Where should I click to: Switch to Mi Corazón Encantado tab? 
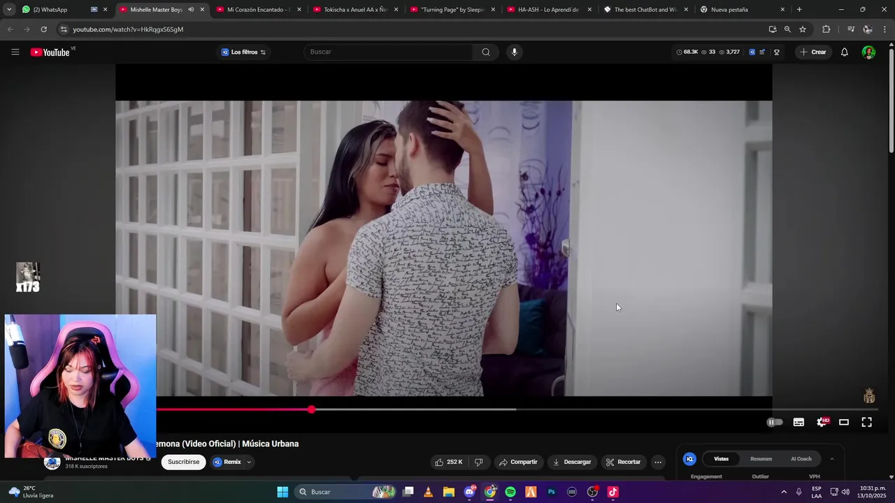click(259, 10)
